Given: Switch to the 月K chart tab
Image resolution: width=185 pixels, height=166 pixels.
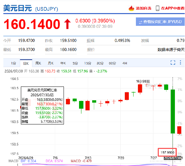Looking at the screenshot, I should (x=50, y=63).
